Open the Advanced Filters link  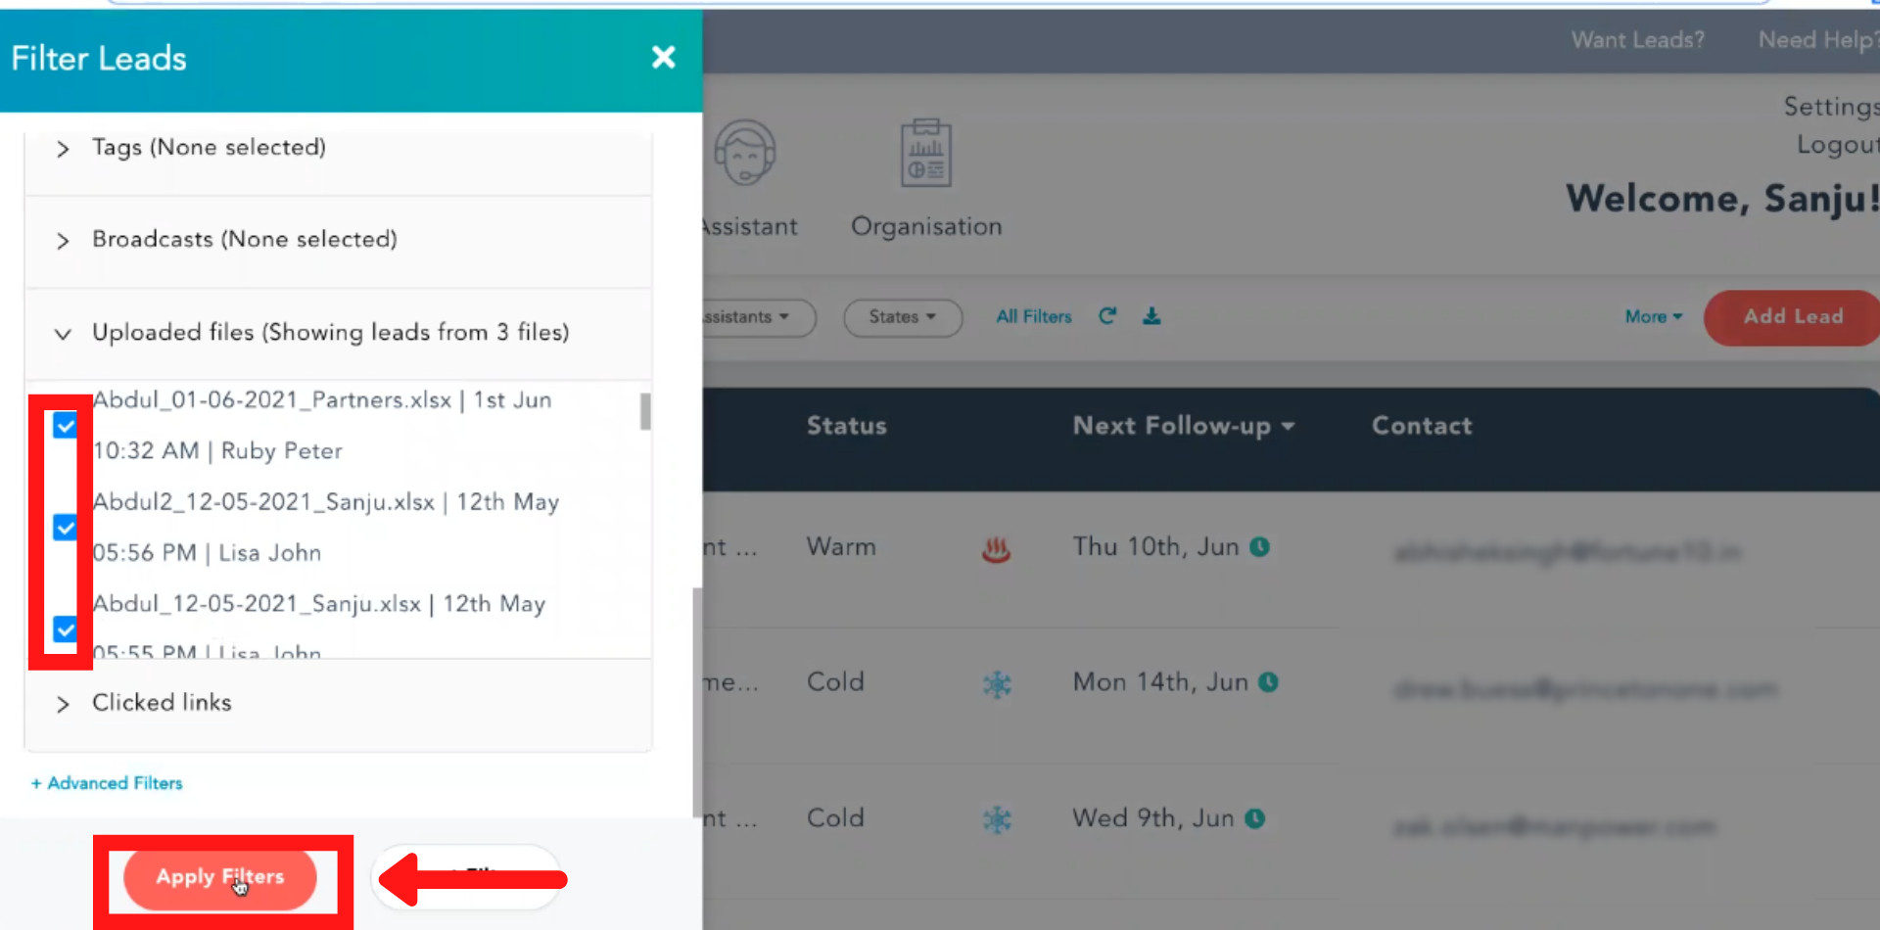point(107,783)
